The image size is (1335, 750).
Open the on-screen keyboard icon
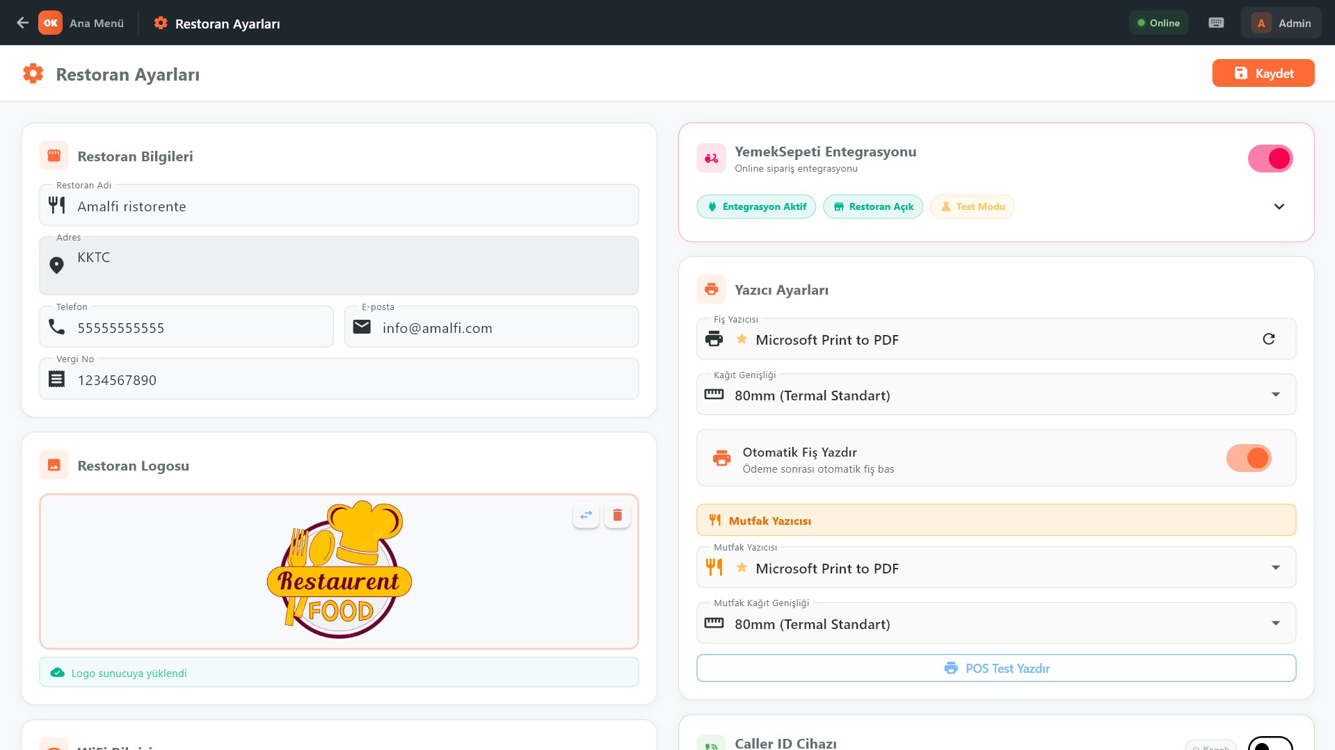coord(1216,23)
